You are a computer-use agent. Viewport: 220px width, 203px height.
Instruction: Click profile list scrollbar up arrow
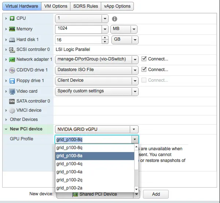136,147
